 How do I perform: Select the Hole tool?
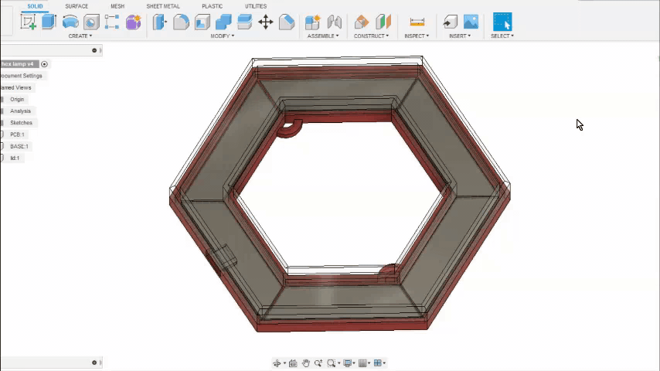pyautogui.click(x=91, y=22)
